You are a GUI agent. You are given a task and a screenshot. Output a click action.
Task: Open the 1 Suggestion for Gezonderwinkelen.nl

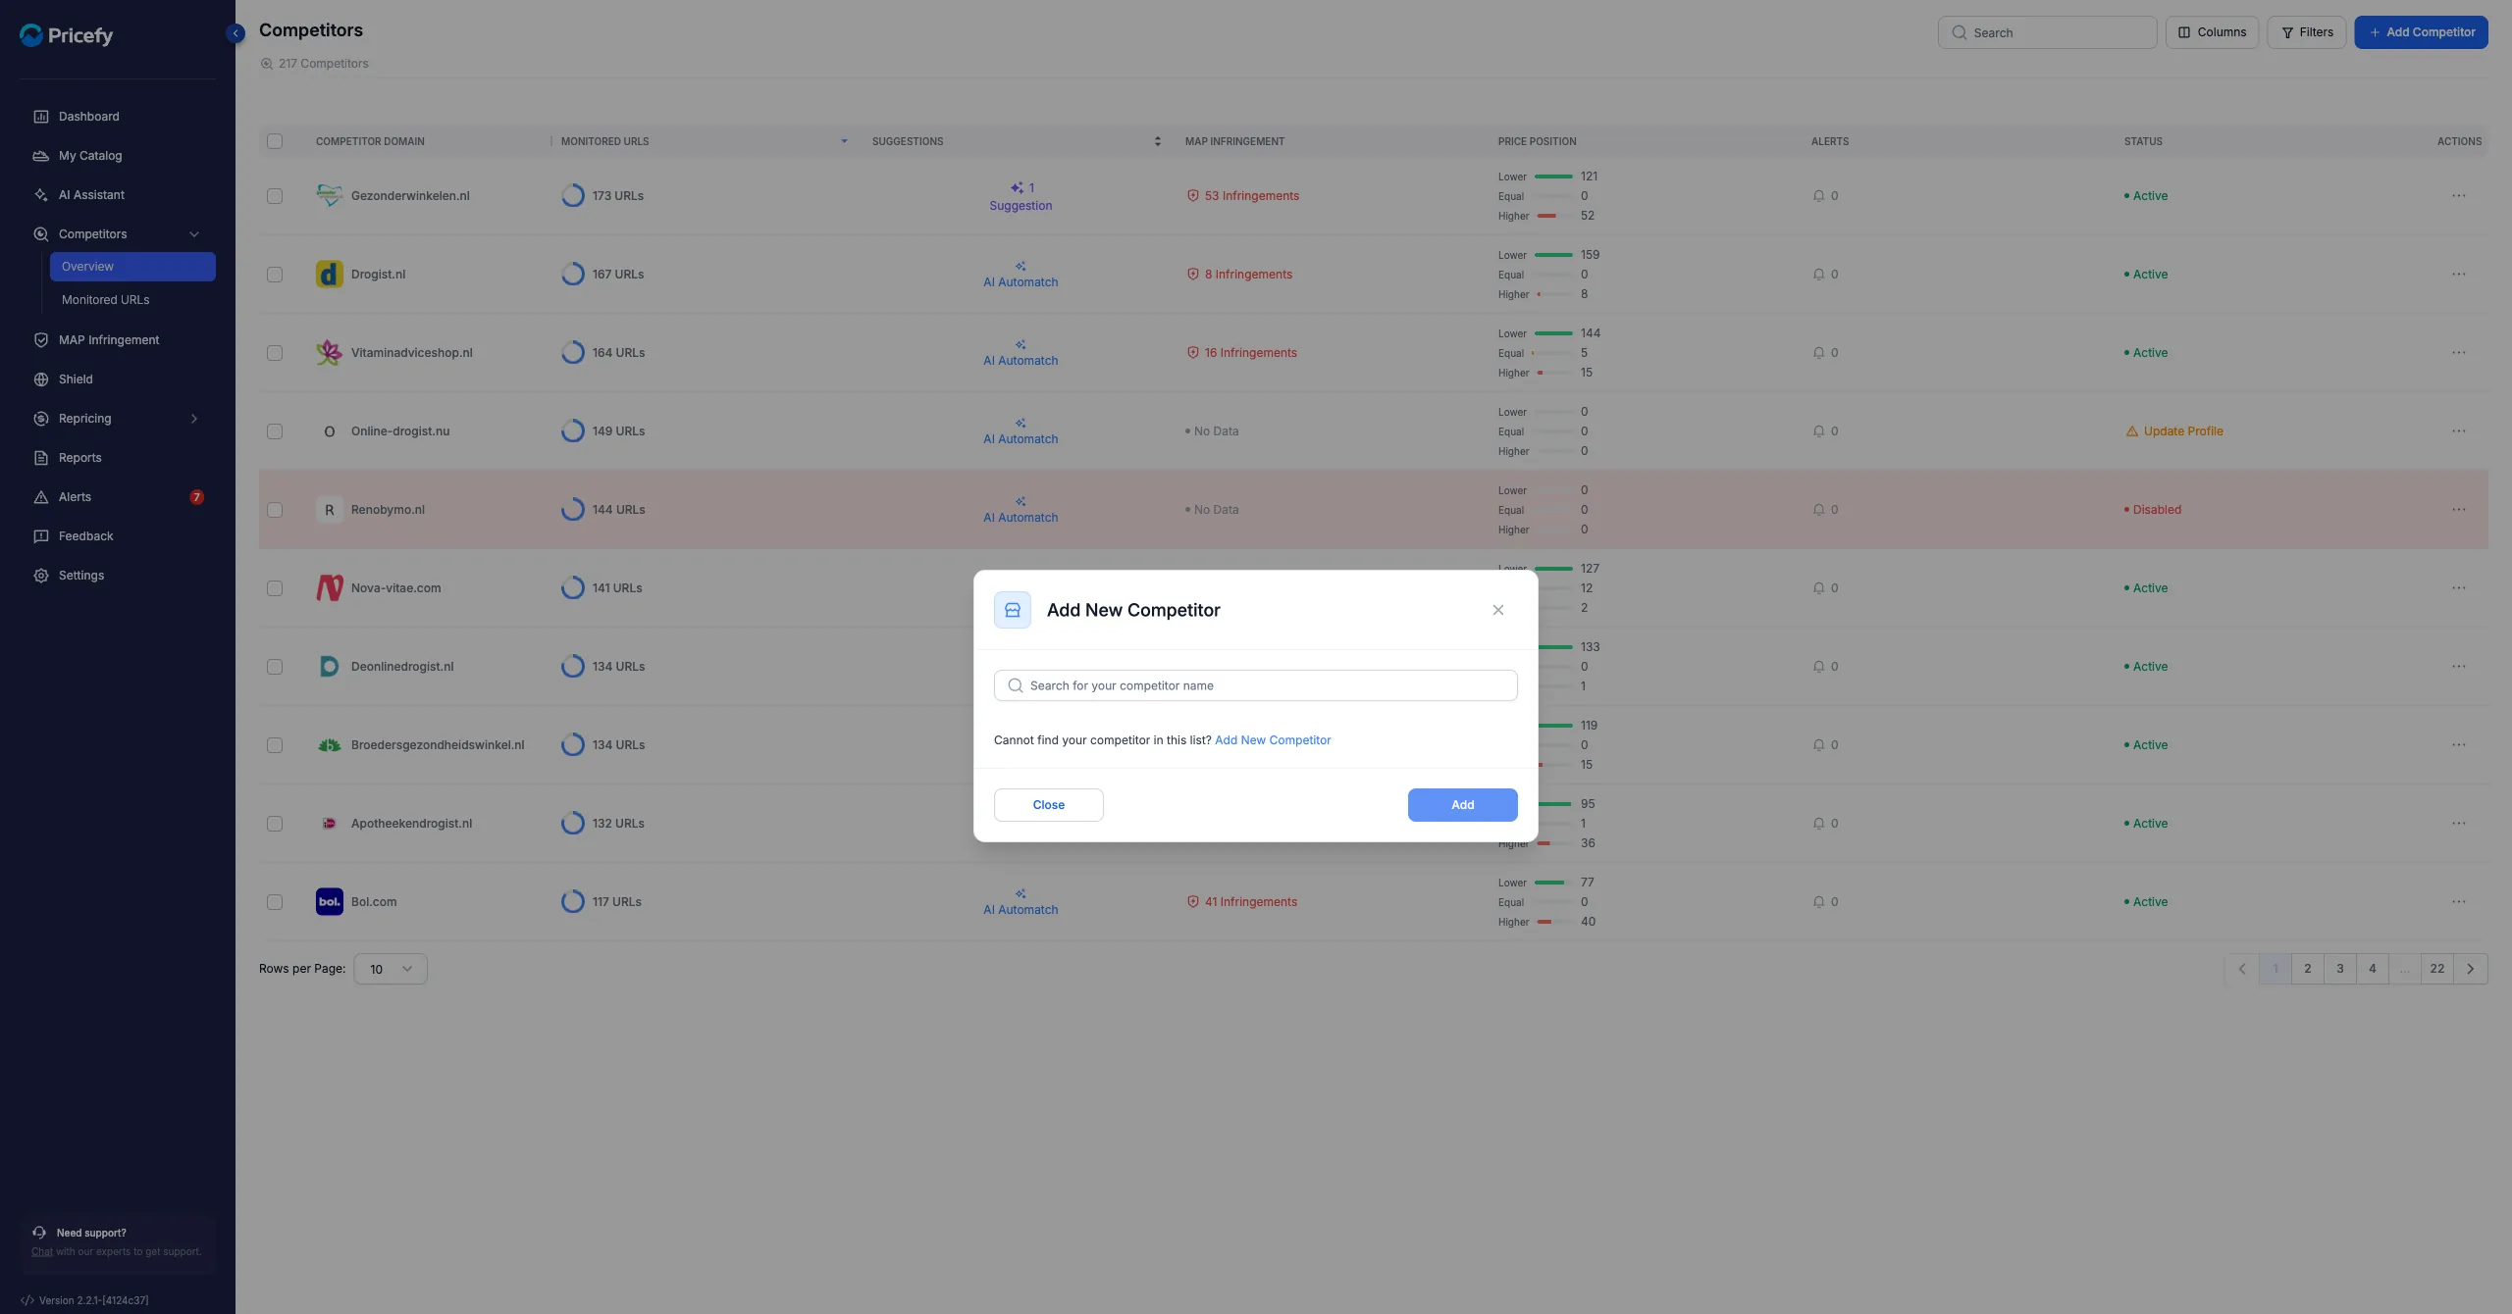(1020, 196)
